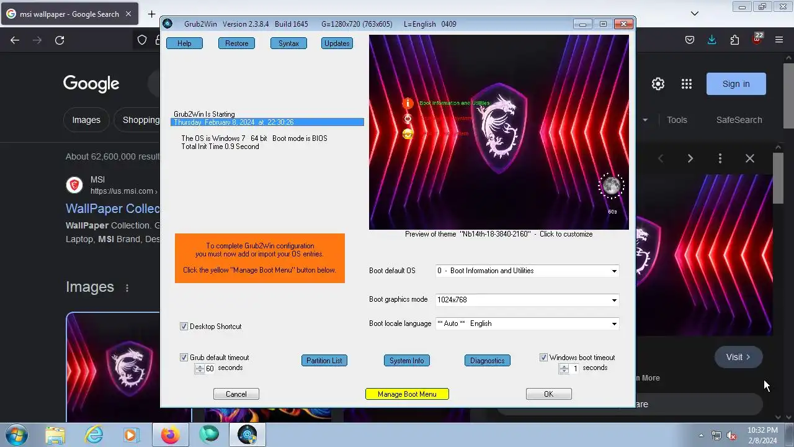794x447 pixels.
Task: Open File Explorer from the taskbar
Action: pyautogui.click(x=55, y=435)
